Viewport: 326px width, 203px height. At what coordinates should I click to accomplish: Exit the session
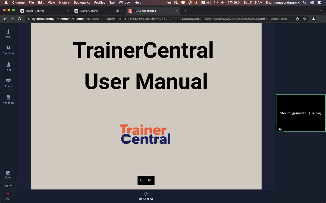tap(8, 196)
